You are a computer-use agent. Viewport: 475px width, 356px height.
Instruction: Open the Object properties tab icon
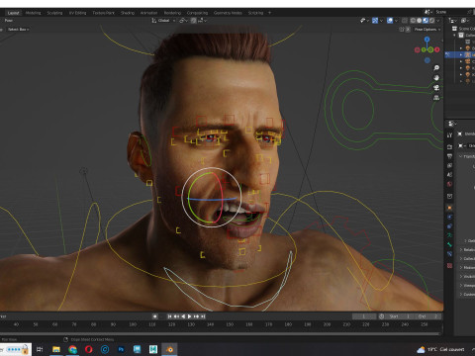[x=449, y=208]
